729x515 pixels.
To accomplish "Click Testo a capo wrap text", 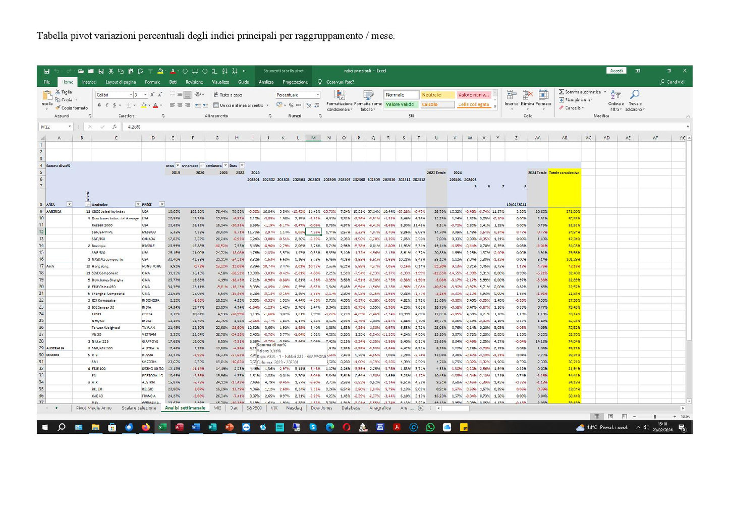I will click(228, 94).
